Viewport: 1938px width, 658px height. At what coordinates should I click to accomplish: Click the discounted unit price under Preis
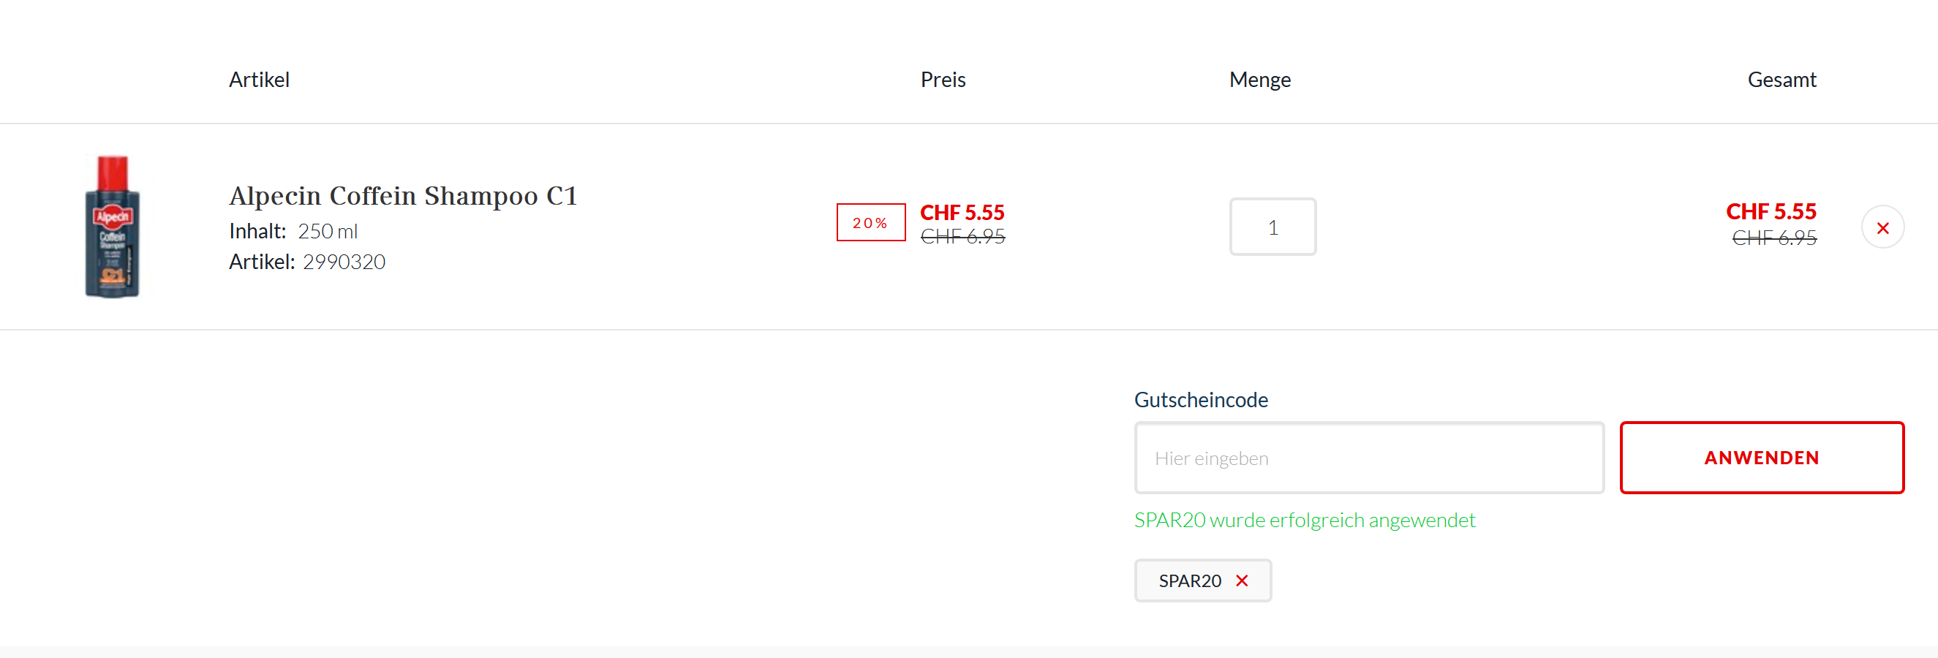pyautogui.click(x=962, y=212)
